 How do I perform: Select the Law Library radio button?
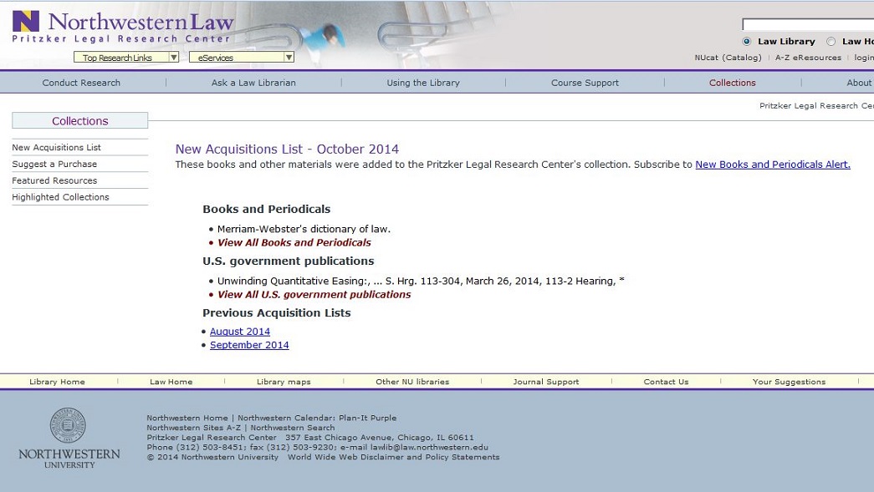pyautogui.click(x=747, y=42)
